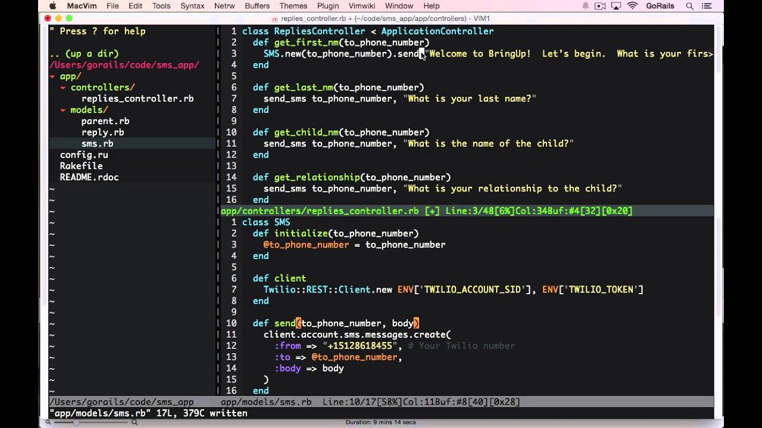Go up a directory in file tree

click(x=84, y=53)
